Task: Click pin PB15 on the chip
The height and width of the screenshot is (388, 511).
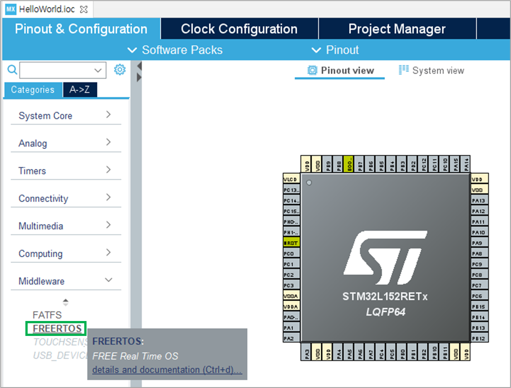Action: click(479, 307)
